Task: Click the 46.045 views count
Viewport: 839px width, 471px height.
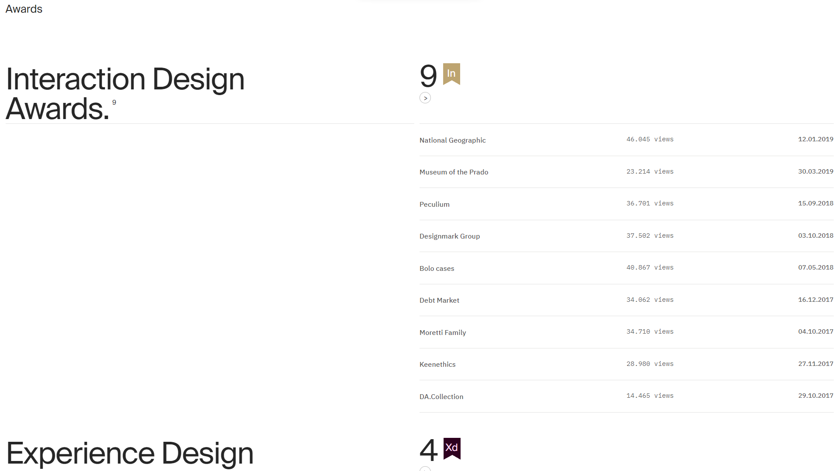Action: 650,140
